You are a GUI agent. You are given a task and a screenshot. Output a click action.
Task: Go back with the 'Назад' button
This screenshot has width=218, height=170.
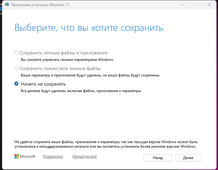tap(157, 158)
